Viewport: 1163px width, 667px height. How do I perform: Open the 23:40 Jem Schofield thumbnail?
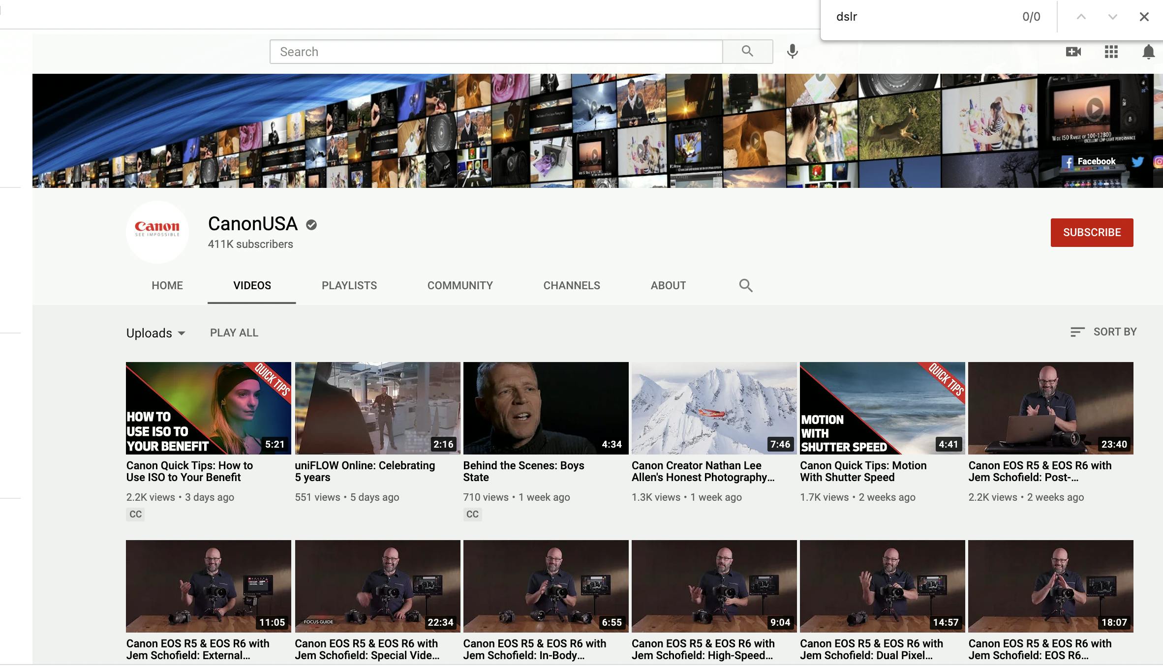tap(1051, 408)
